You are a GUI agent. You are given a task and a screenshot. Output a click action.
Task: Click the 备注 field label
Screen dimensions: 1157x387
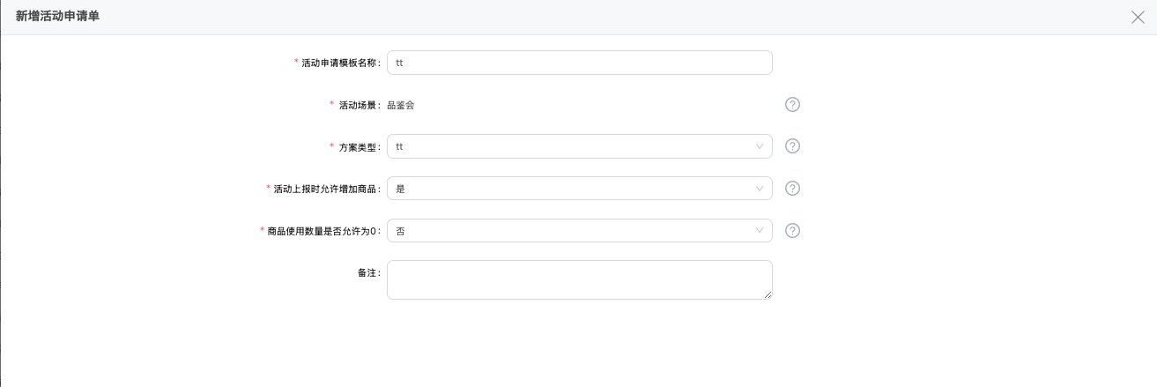click(x=368, y=273)
